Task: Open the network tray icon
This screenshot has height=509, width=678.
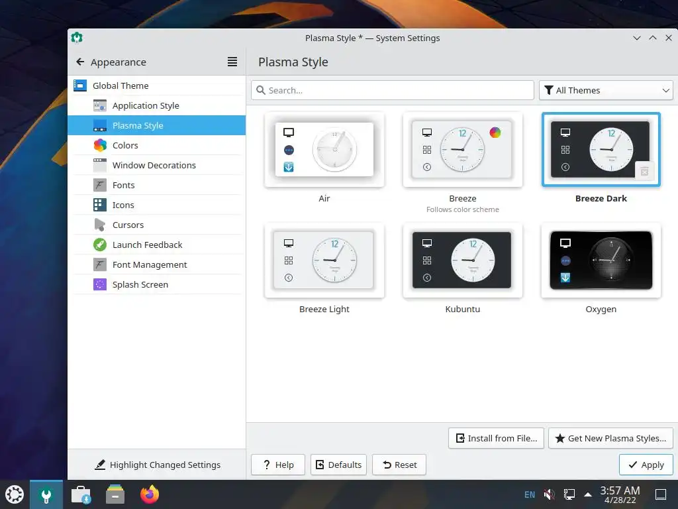Action: tap(569, 494)
